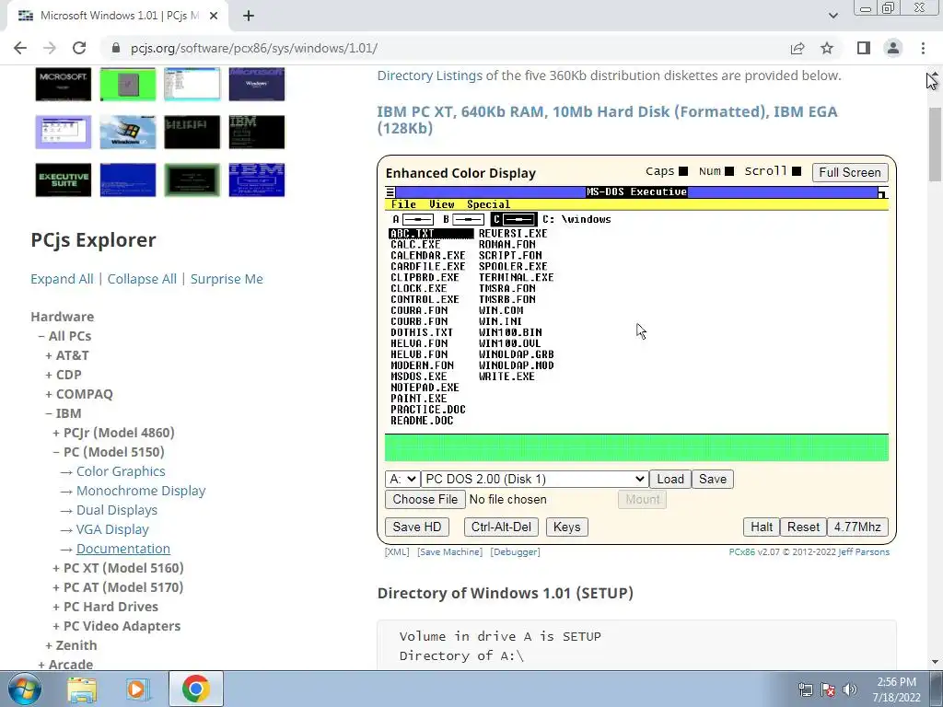This screenshot has height=707, width=943.
Task: Open the drive A: selector dropdown
Action: coord(402,479)
